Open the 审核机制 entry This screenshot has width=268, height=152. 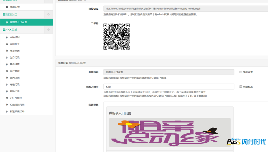15,37
